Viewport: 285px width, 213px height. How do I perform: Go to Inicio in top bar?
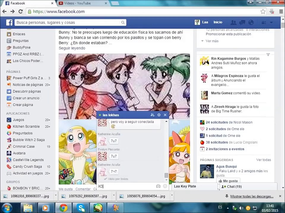tap(218, 22)
